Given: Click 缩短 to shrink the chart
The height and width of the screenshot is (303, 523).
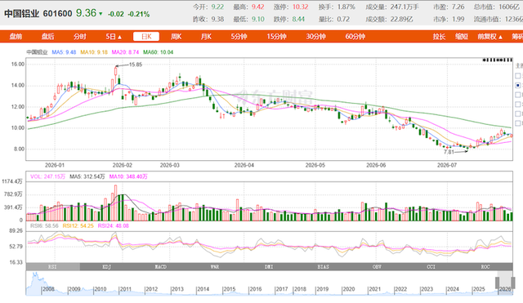Looking at the screenshot, I should tap(462, 36).
